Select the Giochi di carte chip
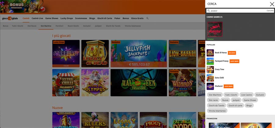275x128 pixels. 235,105
